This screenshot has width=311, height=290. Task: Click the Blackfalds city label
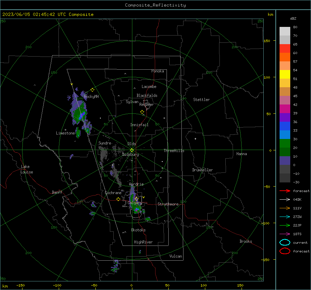click(147, 96)
